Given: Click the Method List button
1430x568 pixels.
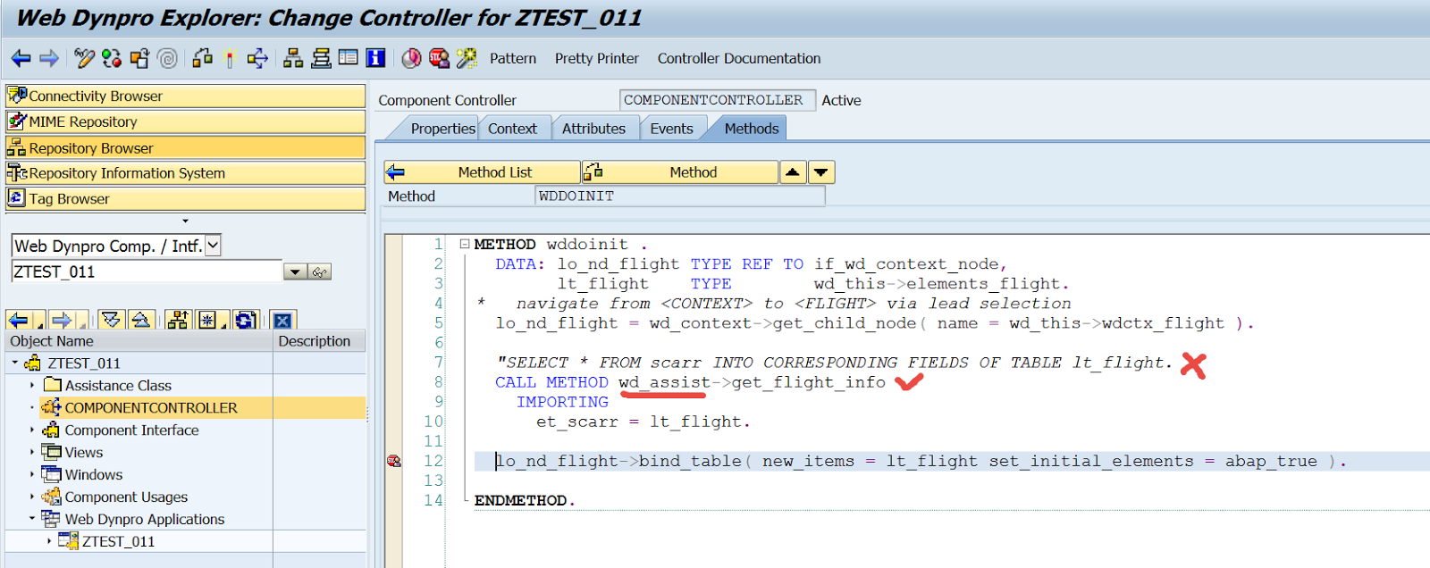Looking at the screenshot, I should tap(483, 172).
